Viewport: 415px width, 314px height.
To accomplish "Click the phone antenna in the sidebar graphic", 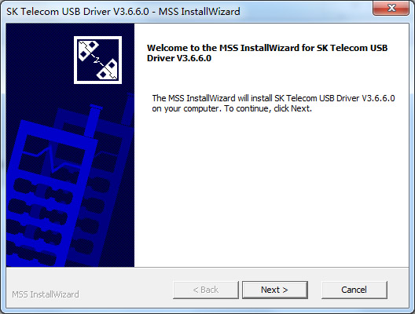I will click(94, 121).
